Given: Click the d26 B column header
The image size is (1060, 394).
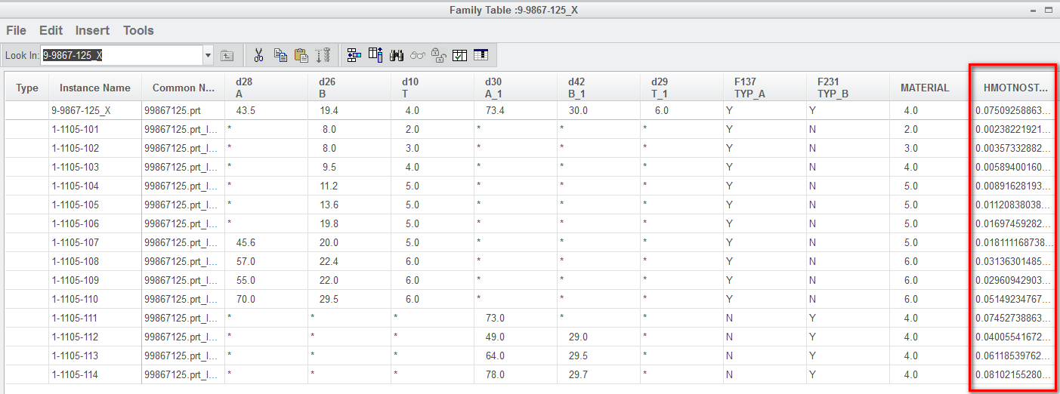Looking at the screenshot, I should point(349,88).
